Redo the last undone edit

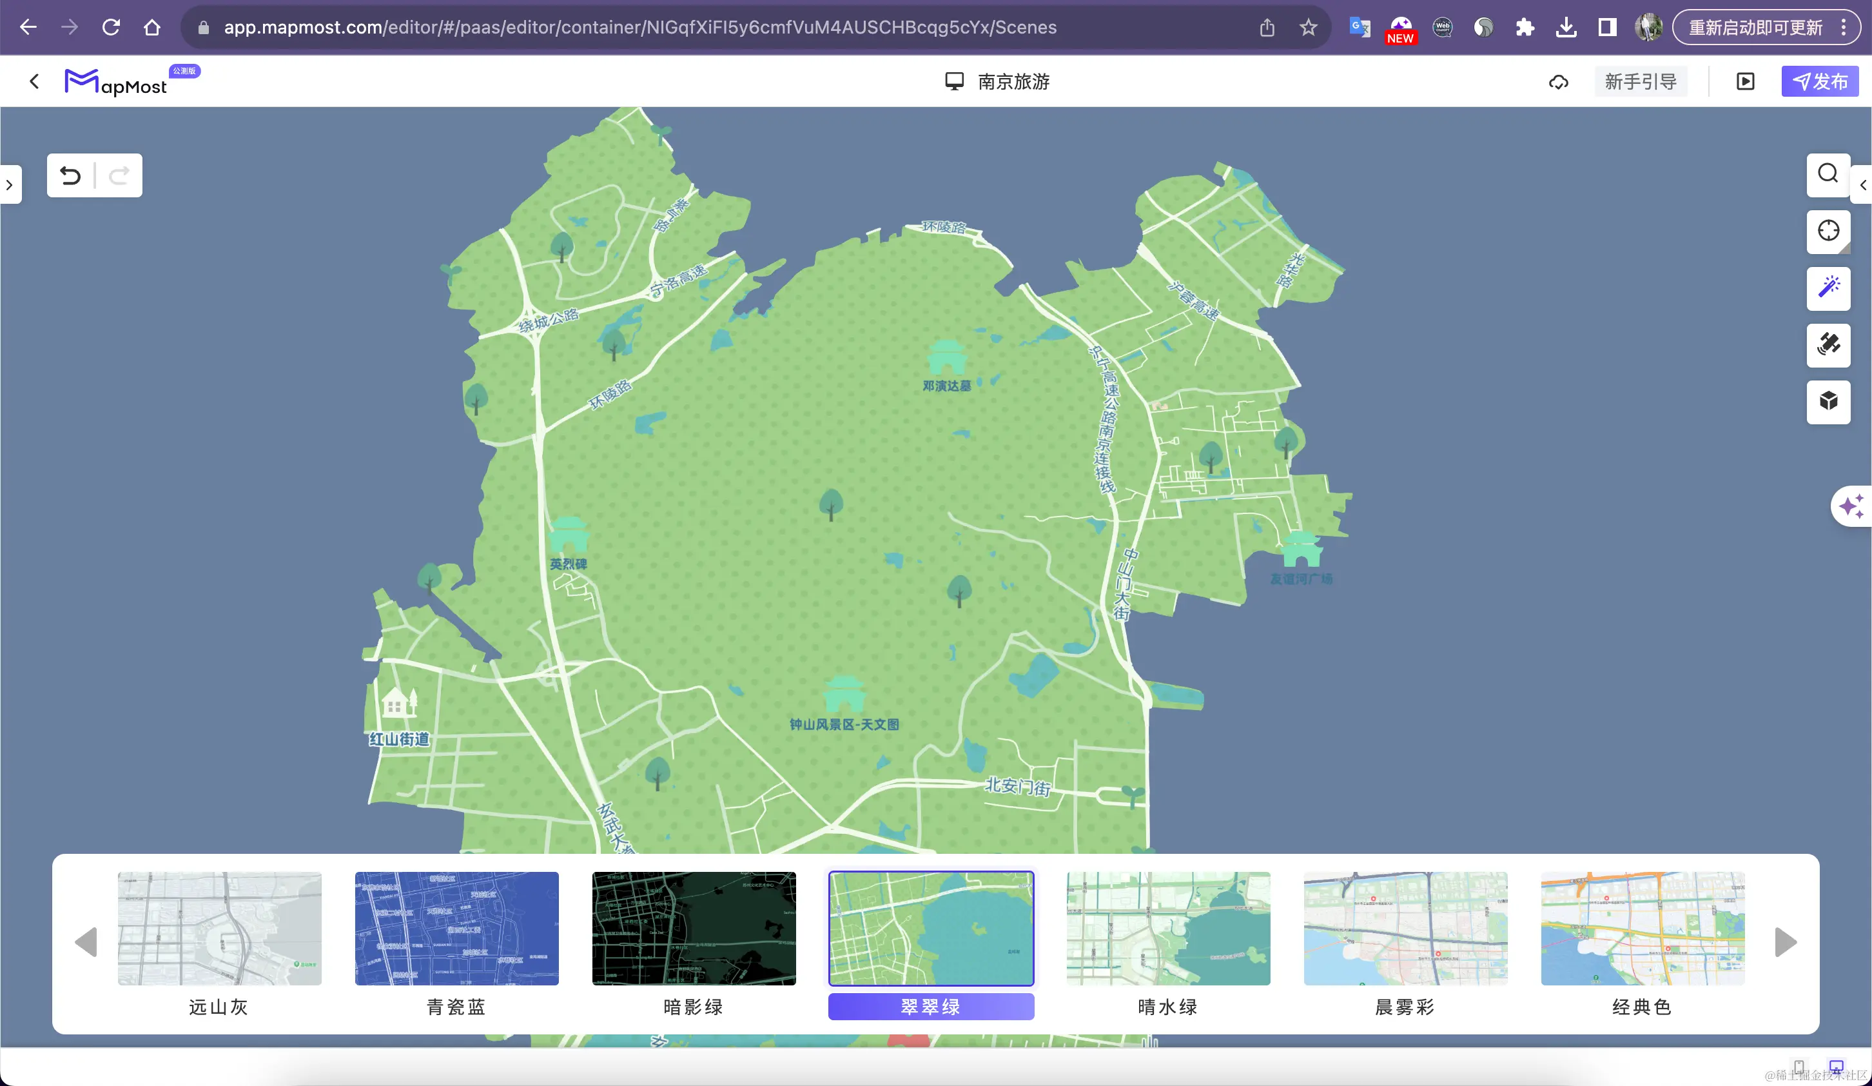tap(119, 175)
